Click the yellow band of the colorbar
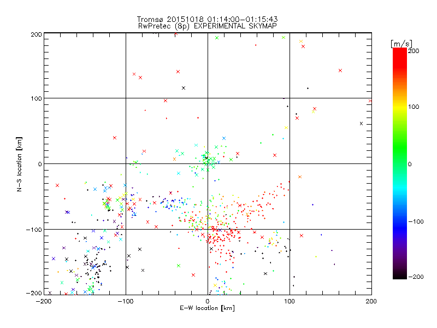This screenshot has height=328, width=437. point(400,107)
